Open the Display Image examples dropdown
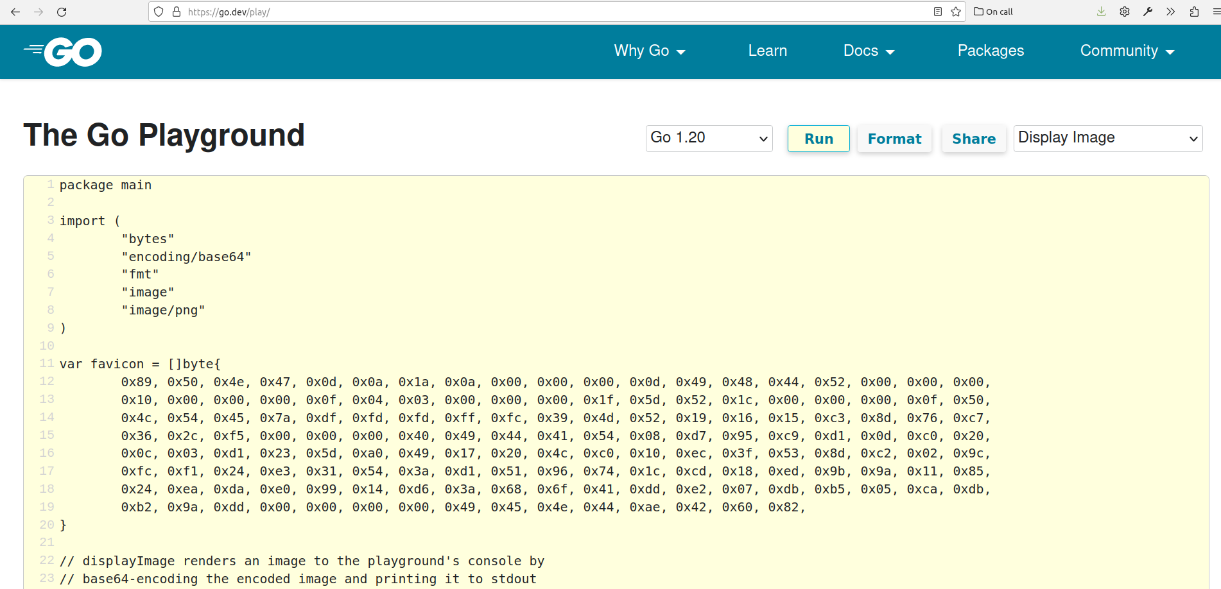The image size is (1221, 589). tap(1108, 138)
